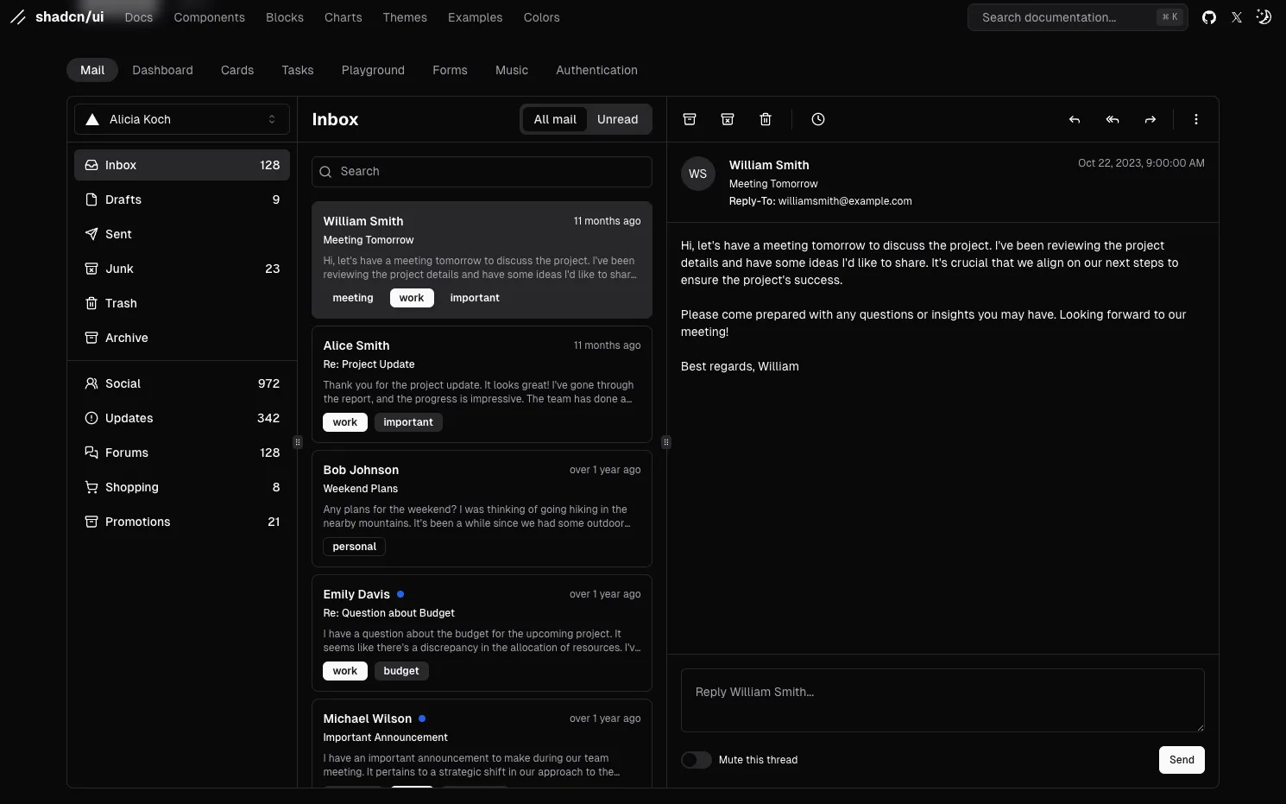
Task: Click the trash icon in mail toolbar
Action: pos(766,119)
